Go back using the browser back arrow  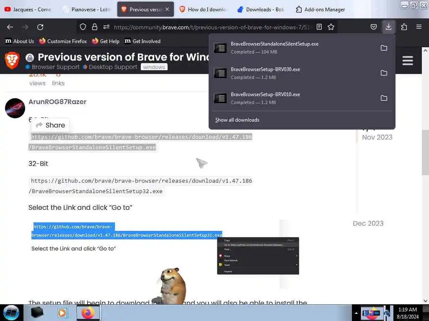tap(10, 27)
